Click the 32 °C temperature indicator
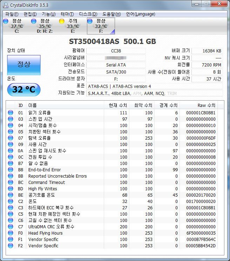This screenshot has width=230, height=261. coord(24,90)
